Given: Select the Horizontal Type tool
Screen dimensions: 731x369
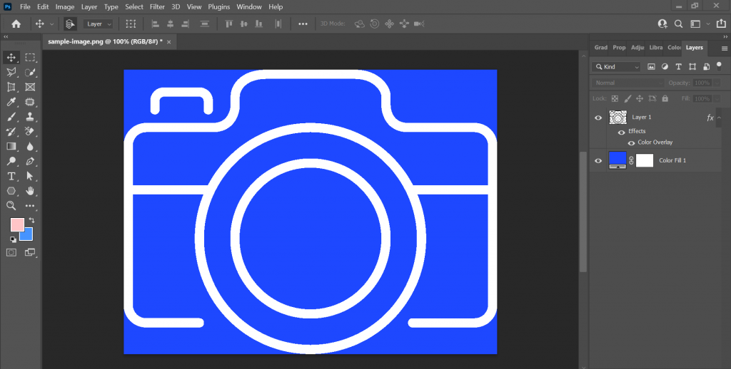Looking at the screenshot, I should coord(11,177).
